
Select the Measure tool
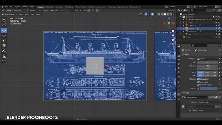4,56
